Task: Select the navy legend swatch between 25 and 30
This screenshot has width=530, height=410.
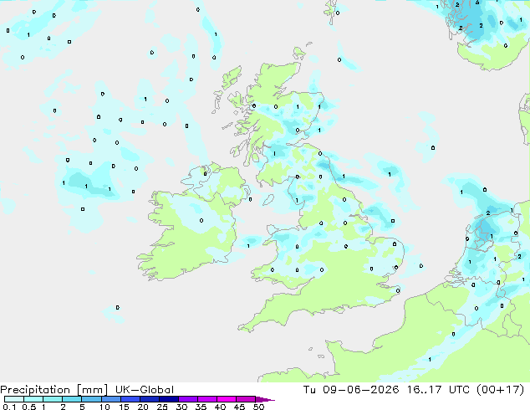Action: tap(169, 399)
